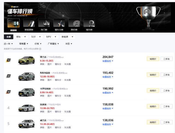Screen dimensions: 175x133
Task: Open the 城市榜 location icon
Action: click(89, 23)
